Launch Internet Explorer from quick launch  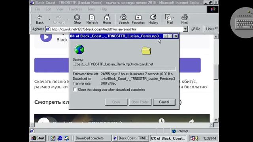(60, 138)
